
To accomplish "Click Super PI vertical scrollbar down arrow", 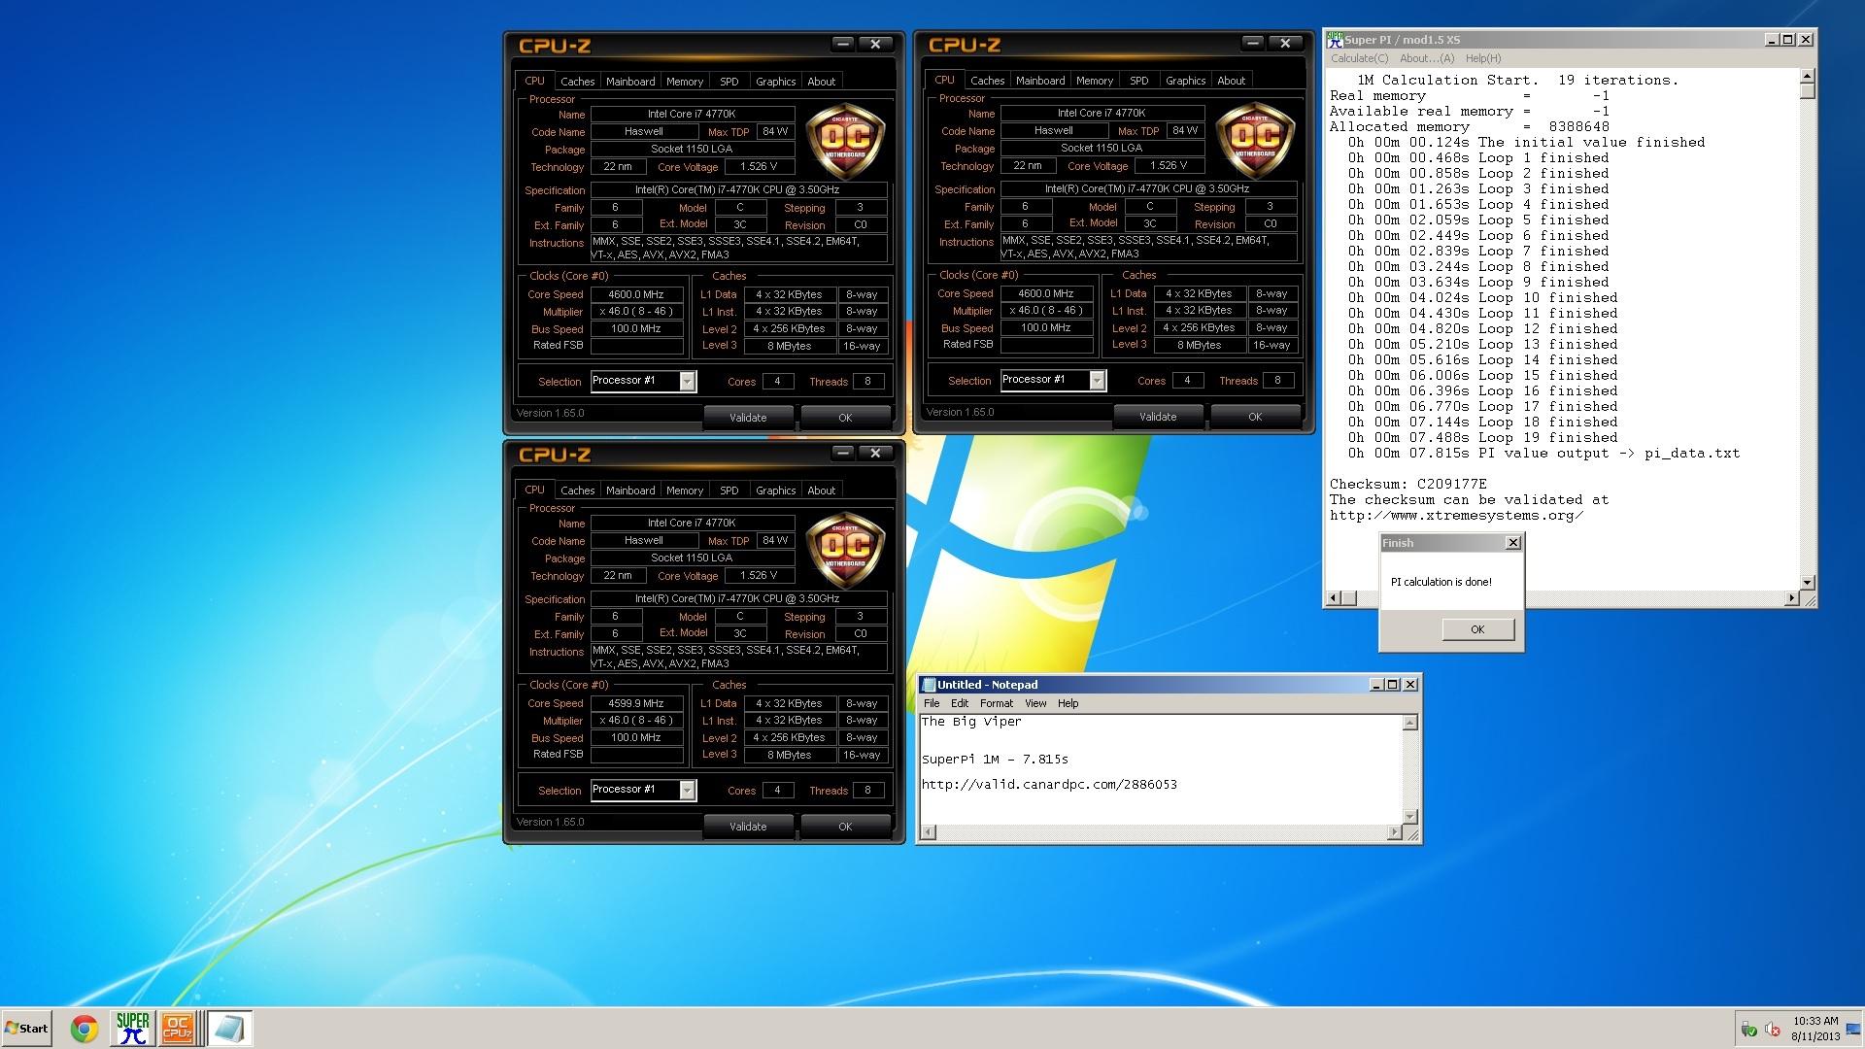I will (x=1807, y=583).
